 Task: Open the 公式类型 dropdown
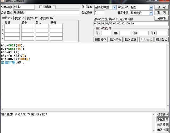114,7
